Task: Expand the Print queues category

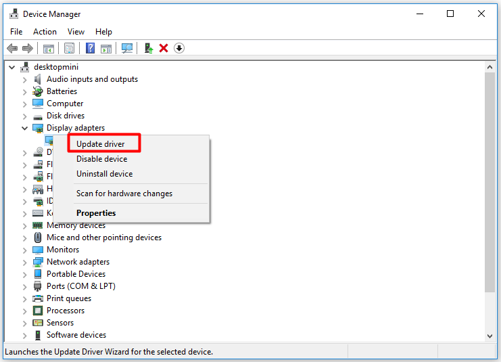Action: point(24,298)
